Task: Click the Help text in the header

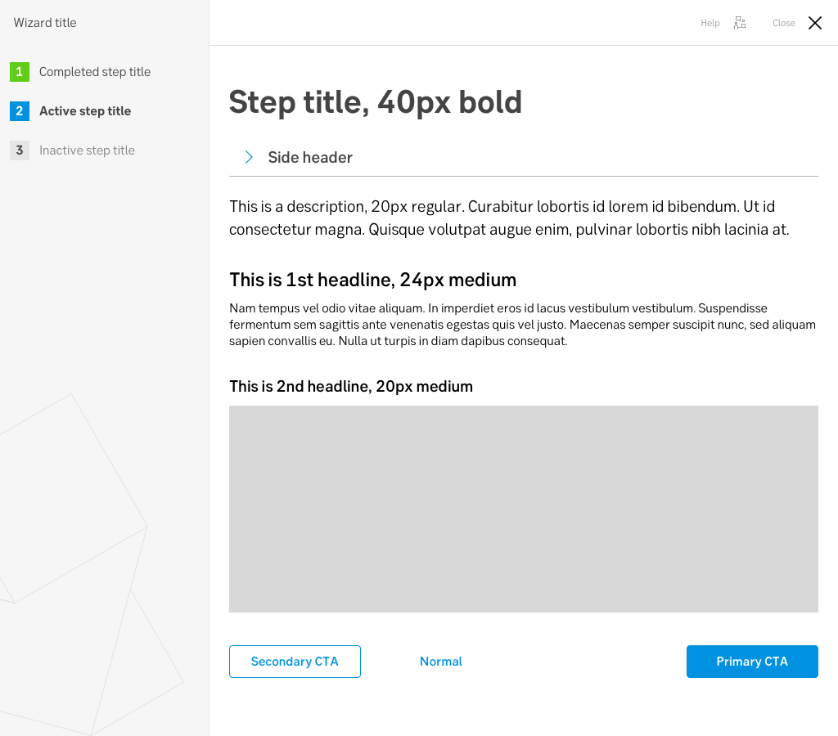Action: (710, 23)
